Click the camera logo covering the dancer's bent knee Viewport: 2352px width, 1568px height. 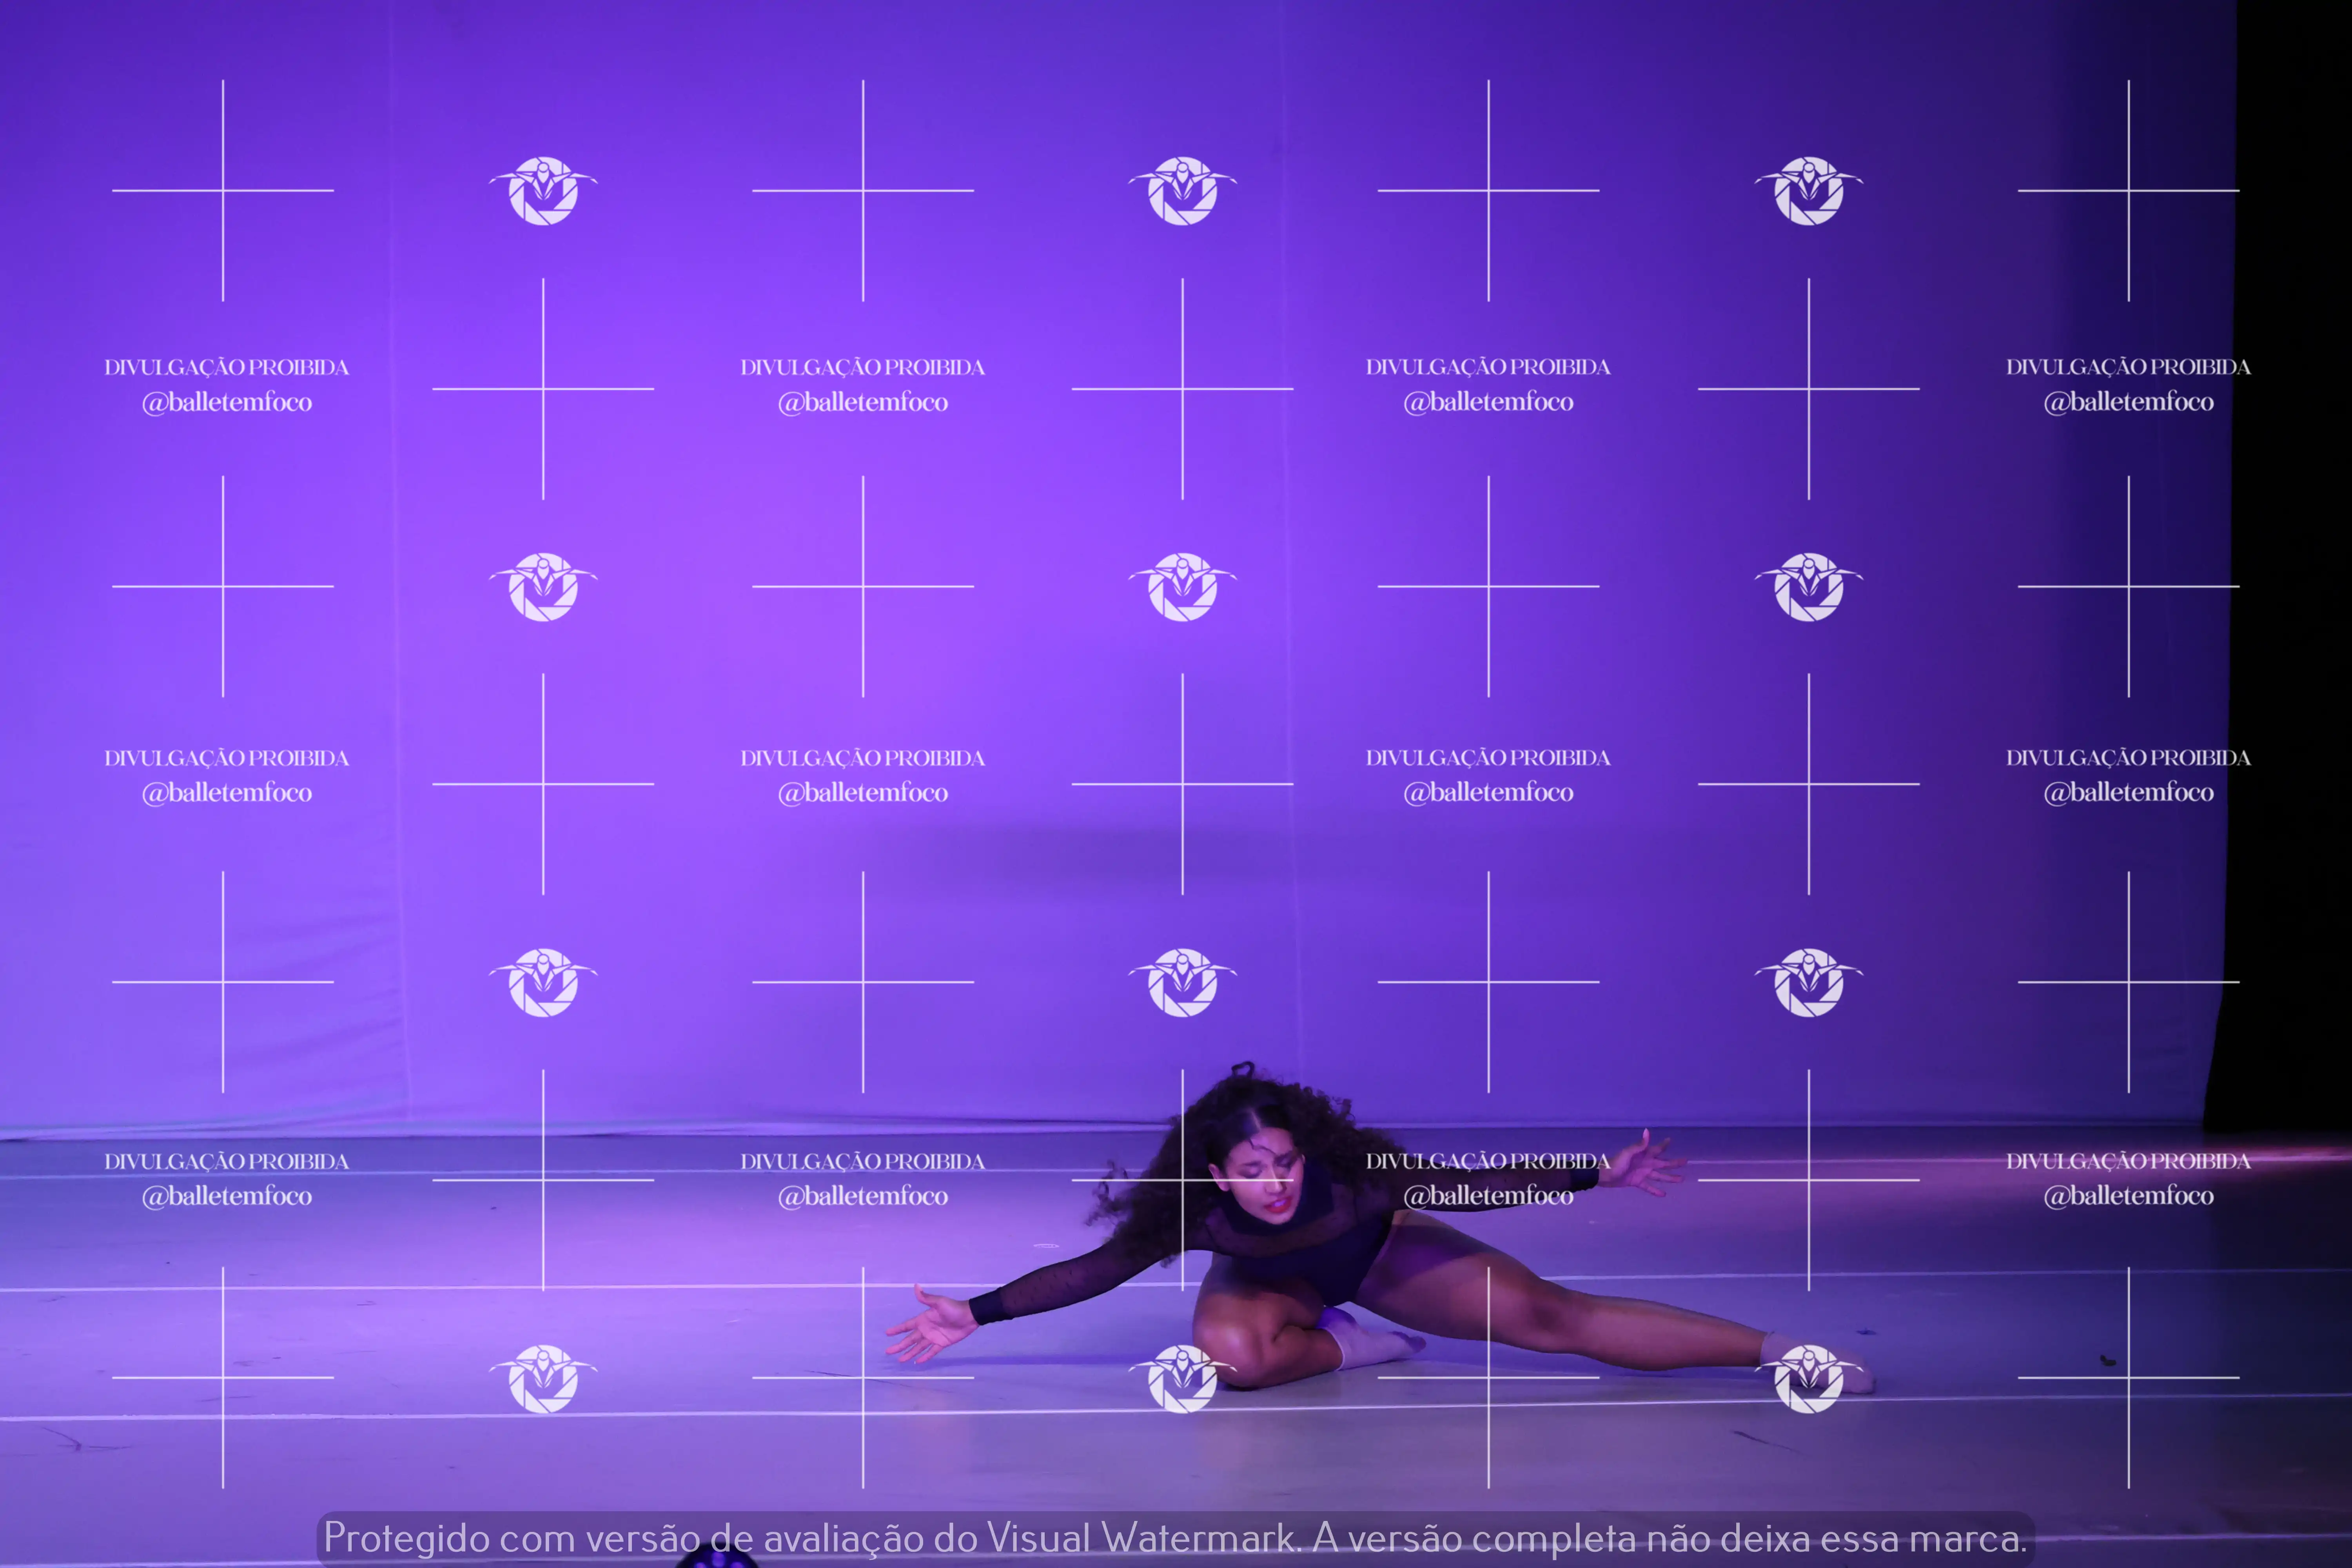click(1183, 1379)
